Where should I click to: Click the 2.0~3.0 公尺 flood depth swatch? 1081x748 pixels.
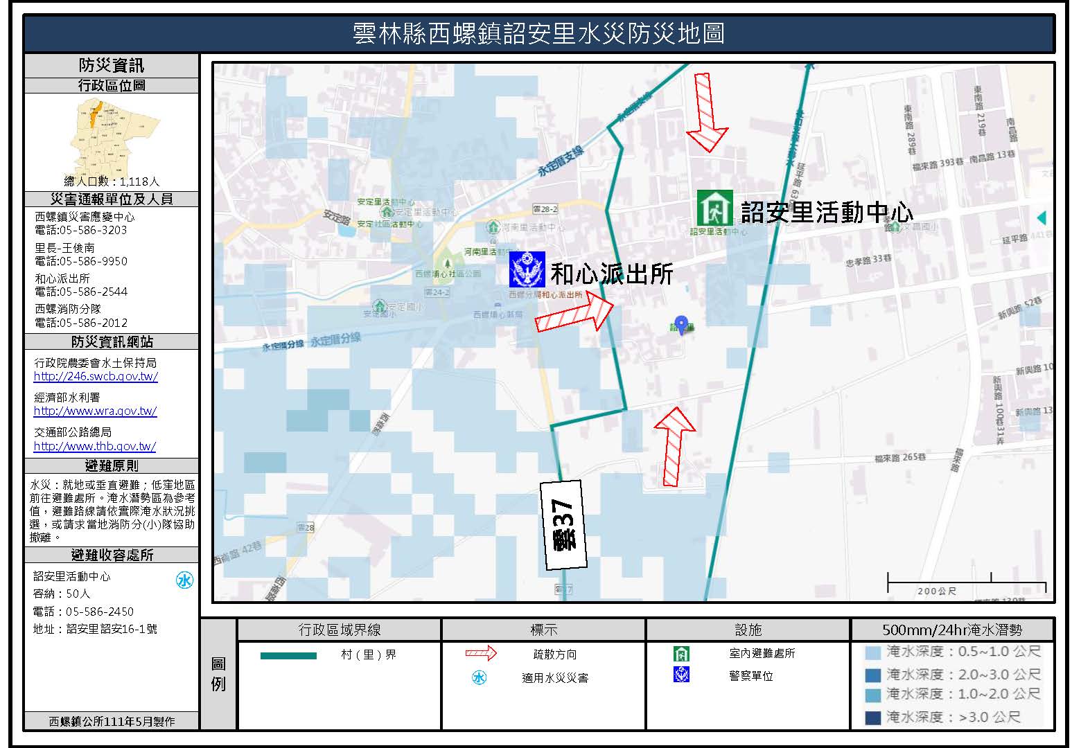point(874,675)
